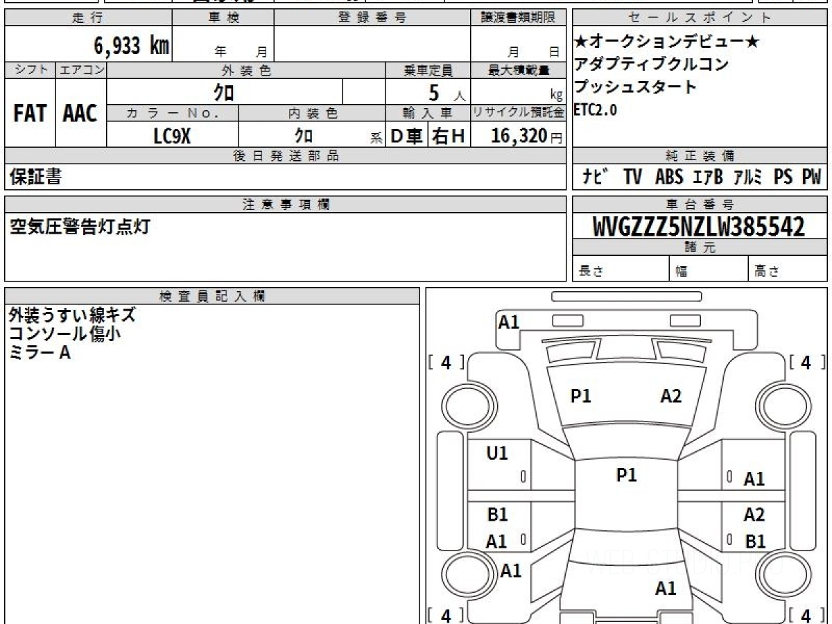Image resolution: width=832 pixels, height=624 pixels.
Task: Click the 走行 mileage header
Action: (87, 18)
